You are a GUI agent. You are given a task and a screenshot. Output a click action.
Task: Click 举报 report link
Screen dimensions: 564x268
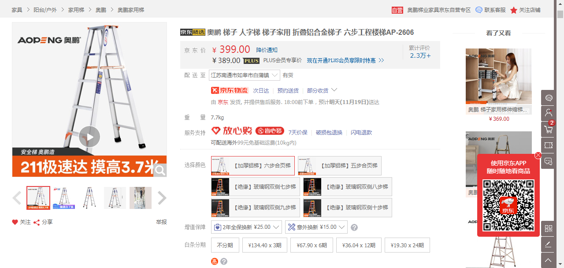pyautogui.click(x=161, y=222)
